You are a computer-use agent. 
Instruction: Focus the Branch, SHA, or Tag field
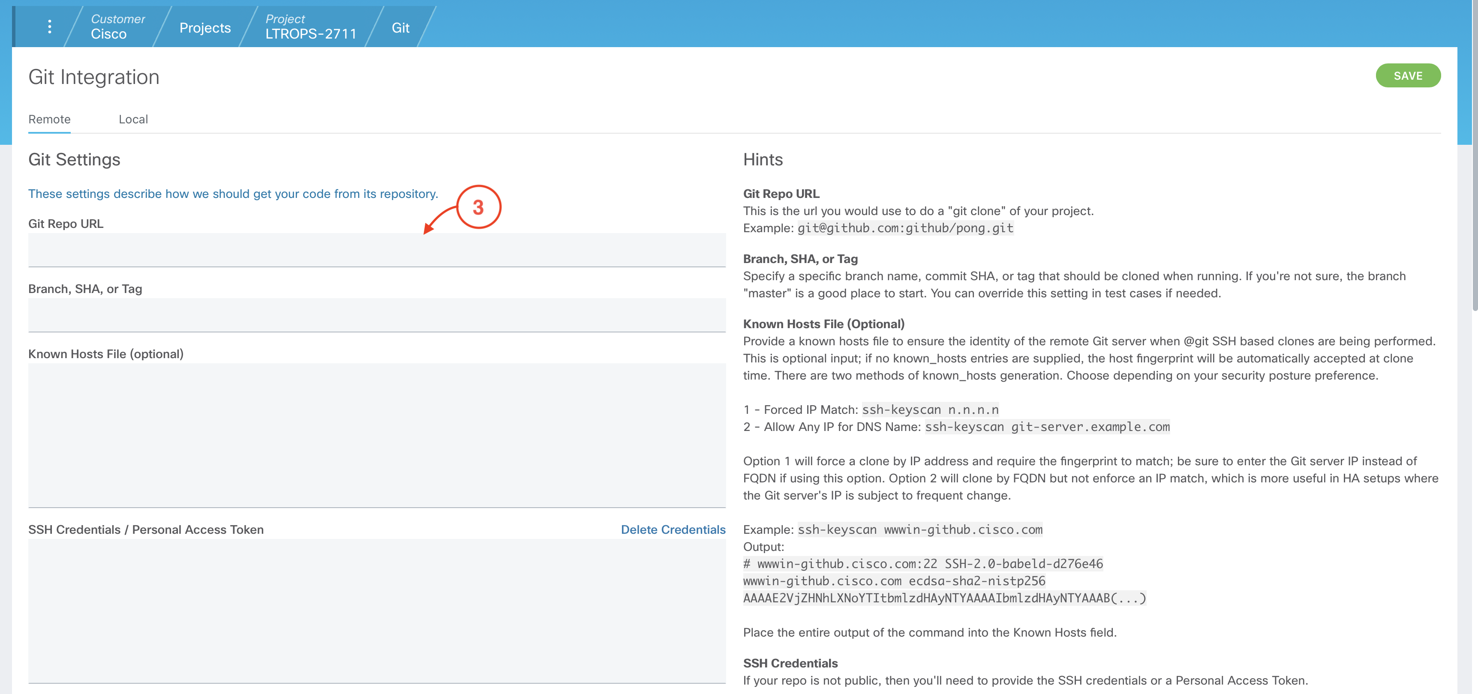(376, 315)
